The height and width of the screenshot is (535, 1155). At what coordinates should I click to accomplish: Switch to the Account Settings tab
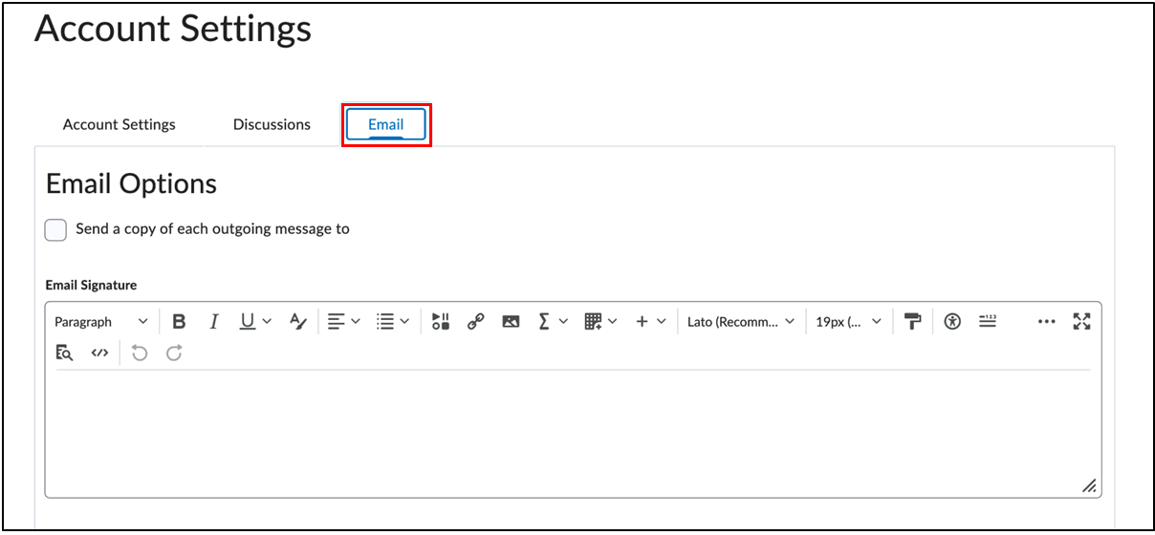pyautogui.click(x=120, y=124)
